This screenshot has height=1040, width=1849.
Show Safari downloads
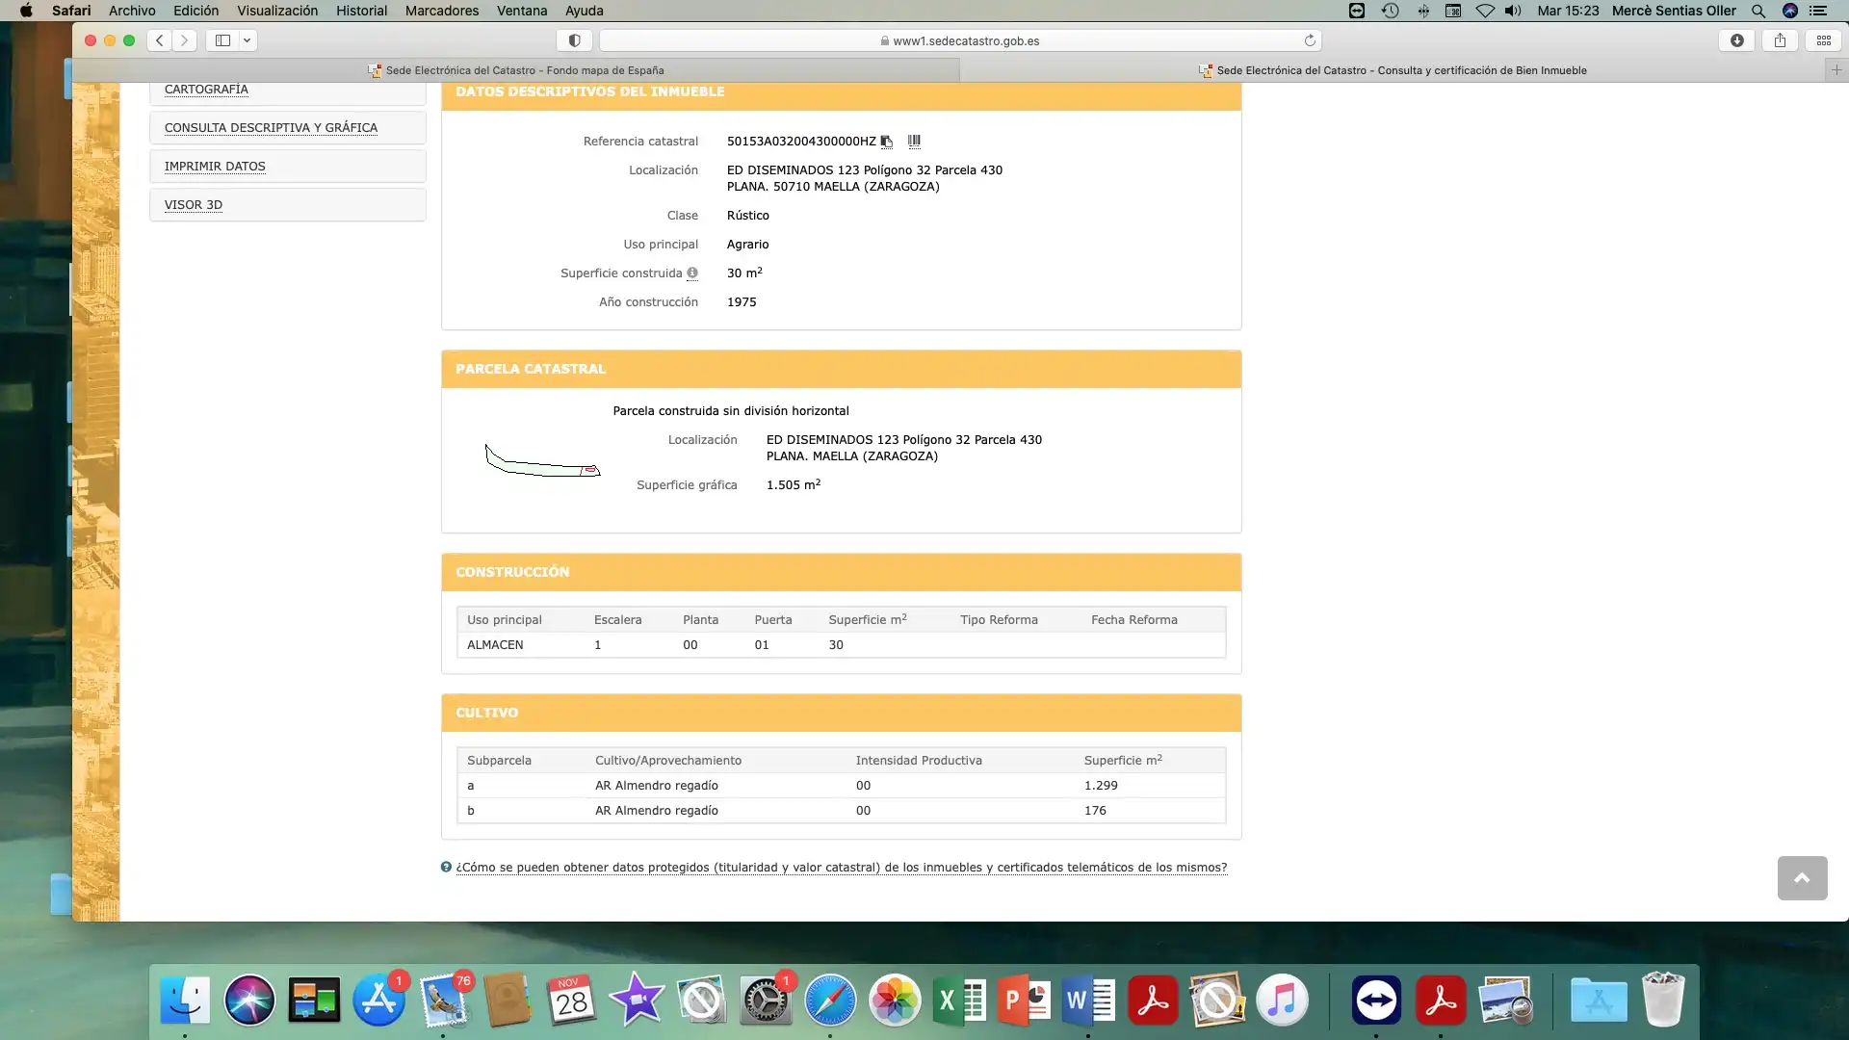(1736, 40)
